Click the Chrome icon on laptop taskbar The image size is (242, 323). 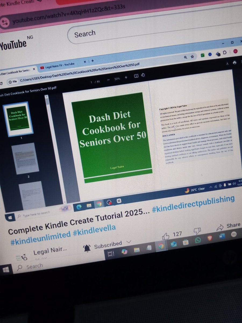[x=161, y=246]
